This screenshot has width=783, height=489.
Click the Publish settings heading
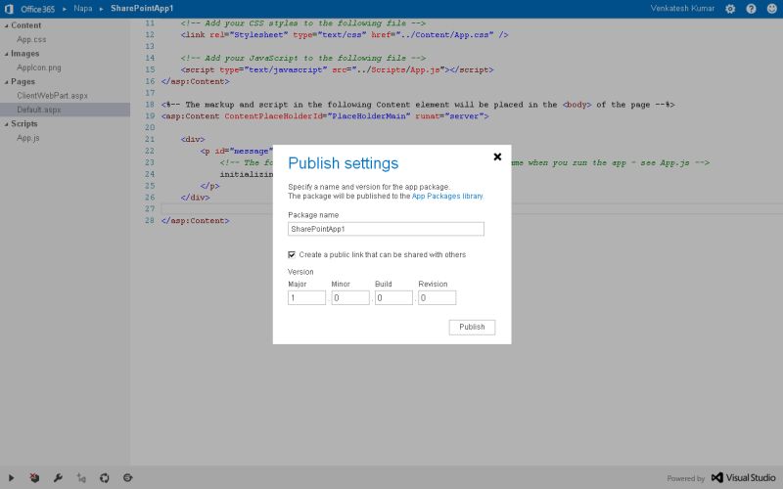pos(344,163)
